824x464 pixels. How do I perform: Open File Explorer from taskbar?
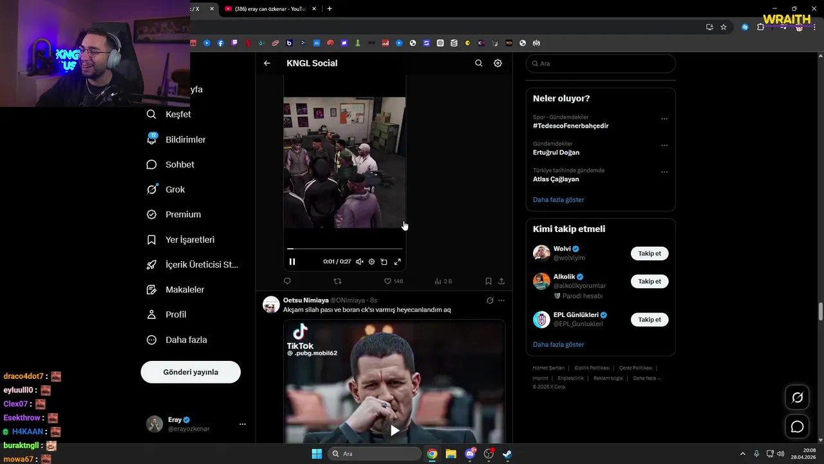tap(451, 454)
